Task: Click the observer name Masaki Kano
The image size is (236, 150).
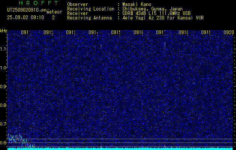Action: tap(137, 4)
